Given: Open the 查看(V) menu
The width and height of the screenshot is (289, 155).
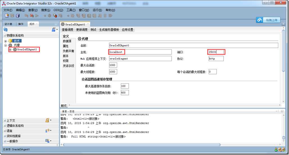Looking at the screenshot, I should pos(33,10).
